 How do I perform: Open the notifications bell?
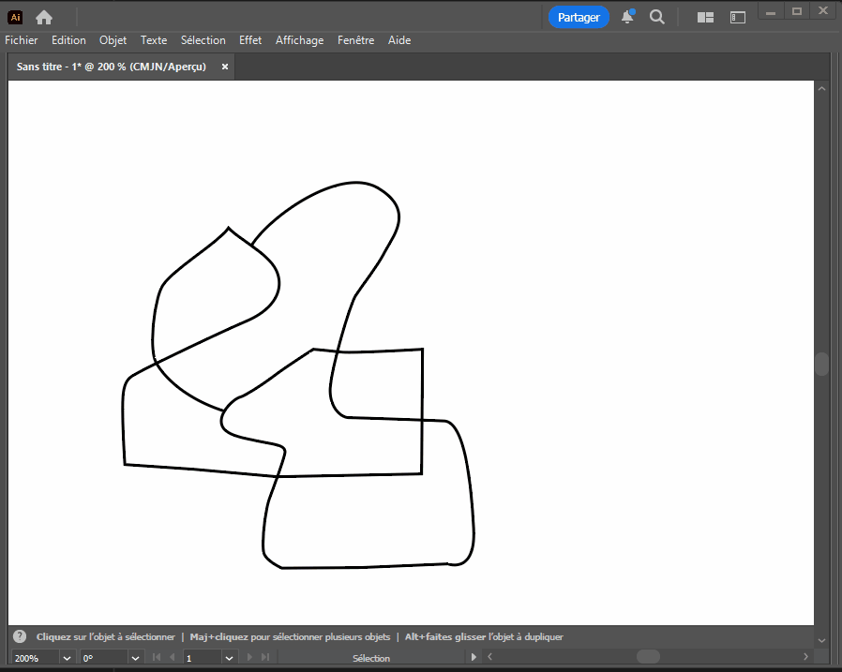pyautogui.click(x=627, y=17)
